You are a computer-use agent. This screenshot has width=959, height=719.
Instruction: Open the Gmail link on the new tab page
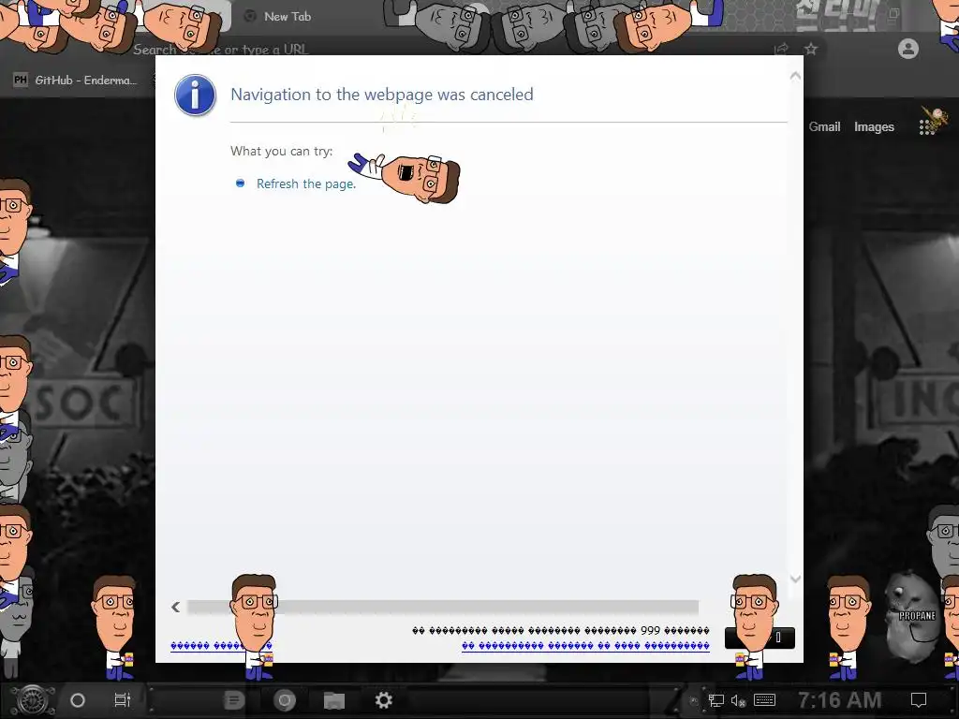click(x=824, y=126)
